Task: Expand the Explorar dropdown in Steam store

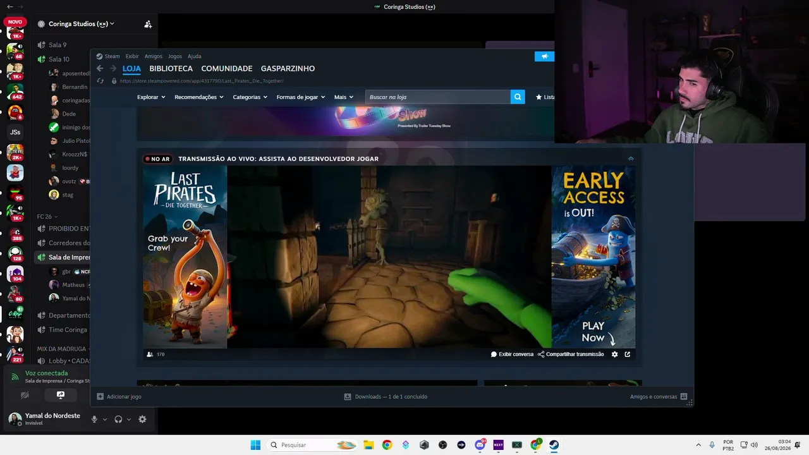Action: click(x=151, y=97)
